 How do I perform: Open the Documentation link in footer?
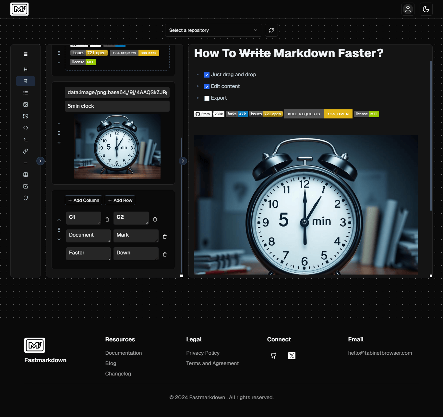pos(124,353)
